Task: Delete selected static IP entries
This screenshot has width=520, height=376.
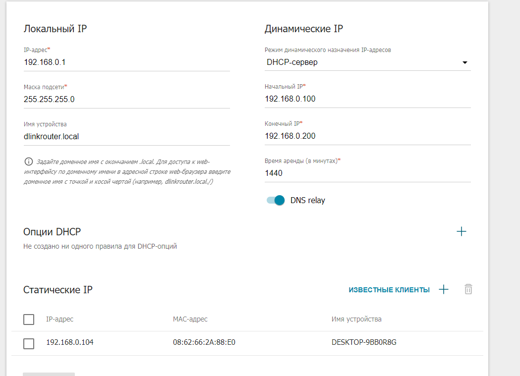Action: (468, 289)
